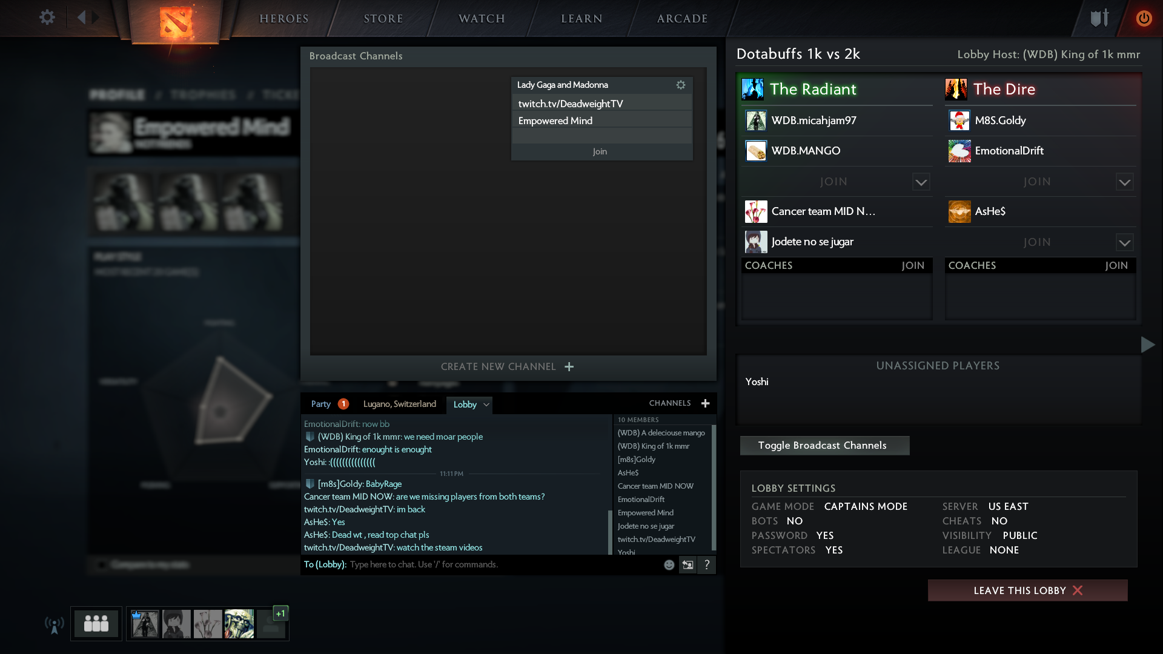The width and height of the screenshot is (1163, 654).
Task: Click Channels label in chat header
Action: [x=670, y=403]
